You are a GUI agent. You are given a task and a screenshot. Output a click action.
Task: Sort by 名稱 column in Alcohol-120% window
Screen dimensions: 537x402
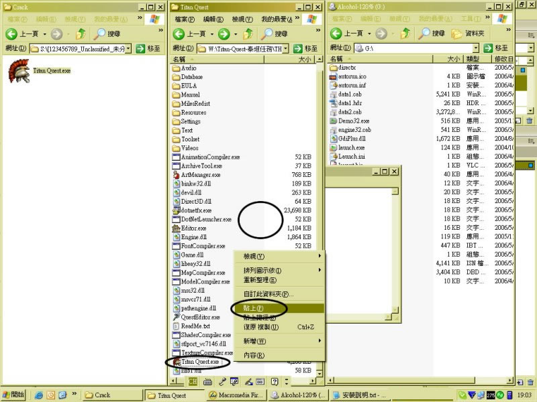[380, 59]
